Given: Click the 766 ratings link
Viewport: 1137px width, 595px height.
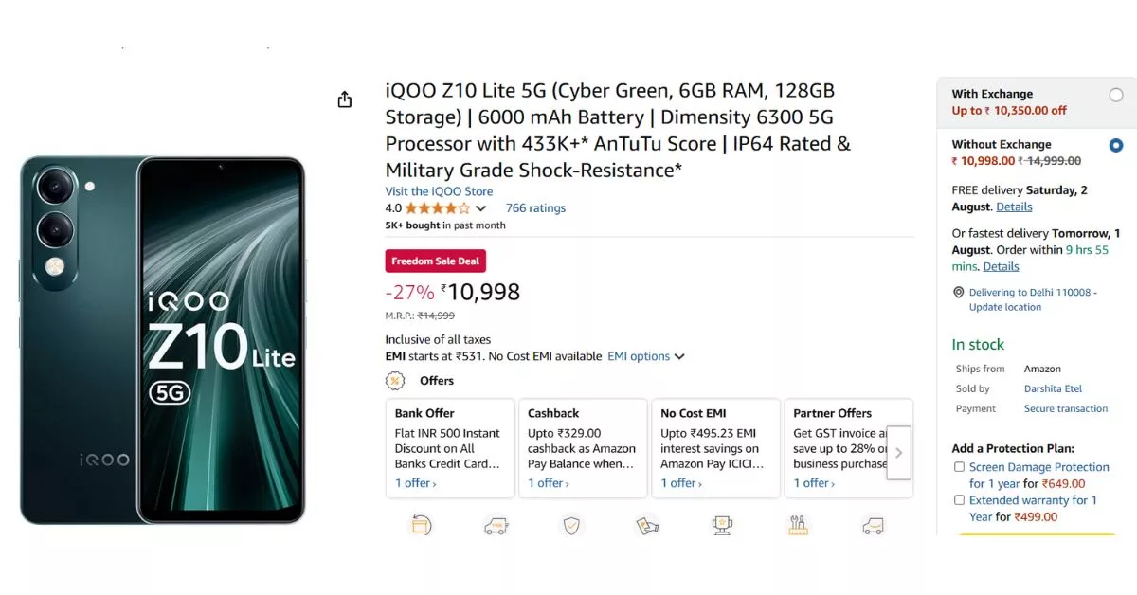Looking at the screenshot, I should tap(535, 207).
